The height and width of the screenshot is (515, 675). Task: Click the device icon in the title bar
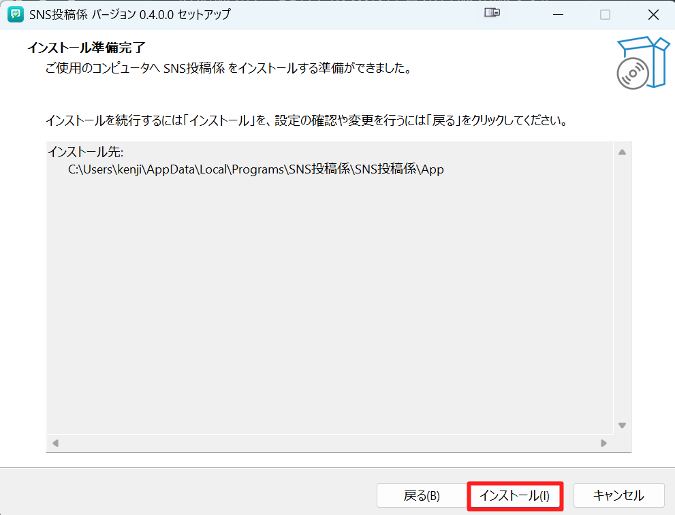492,13
